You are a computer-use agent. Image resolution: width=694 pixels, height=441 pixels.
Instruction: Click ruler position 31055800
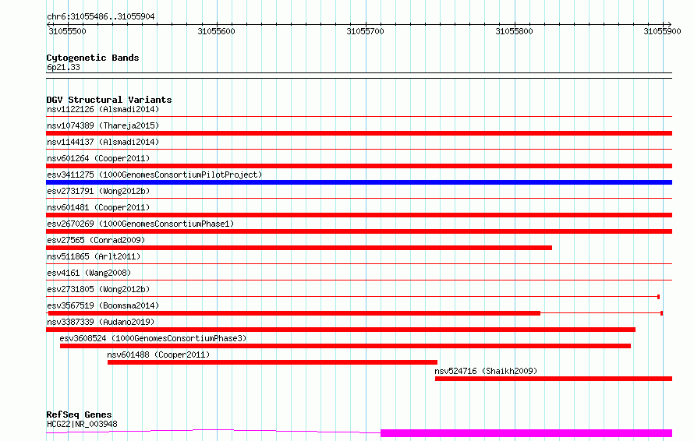[514, 31]
